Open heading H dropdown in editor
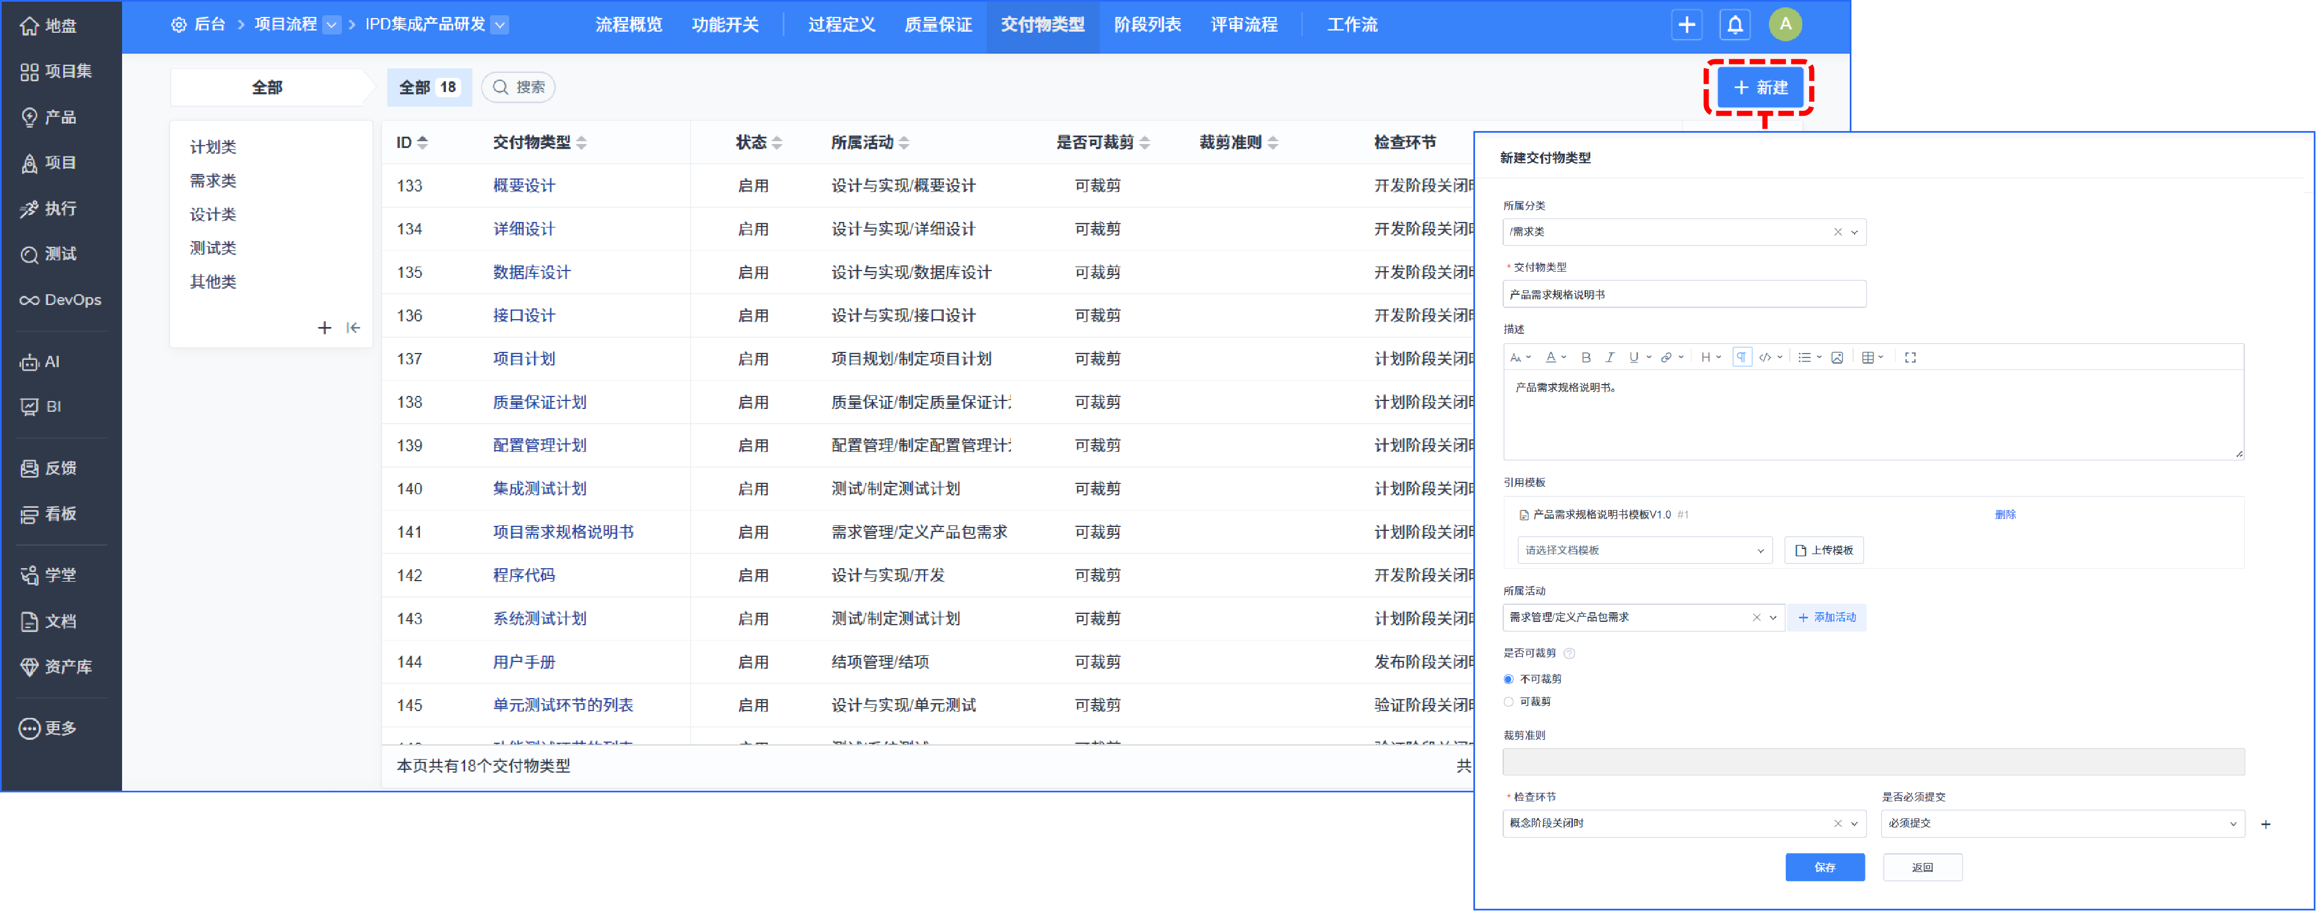Viewport: 2316px width, 911px height. coord(1711,358)
